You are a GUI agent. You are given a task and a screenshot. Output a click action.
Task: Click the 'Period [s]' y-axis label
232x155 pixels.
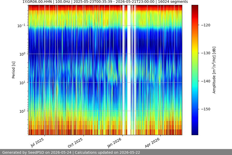point(13,70)
